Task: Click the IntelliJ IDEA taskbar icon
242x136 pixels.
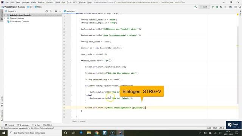Action: pos(120,133)
